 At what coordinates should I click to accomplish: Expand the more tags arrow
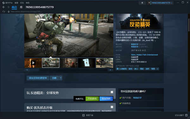pos(157,69)
